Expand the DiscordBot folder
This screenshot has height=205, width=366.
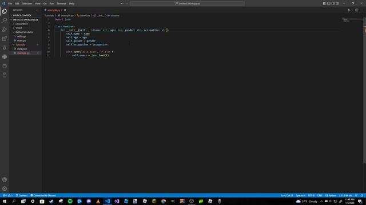(x=22, y=24)
